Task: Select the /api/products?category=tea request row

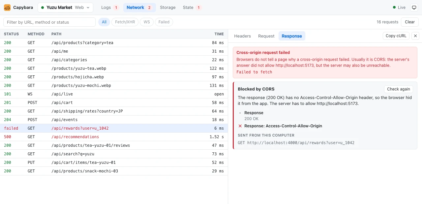Action: [x=114, y=43]
